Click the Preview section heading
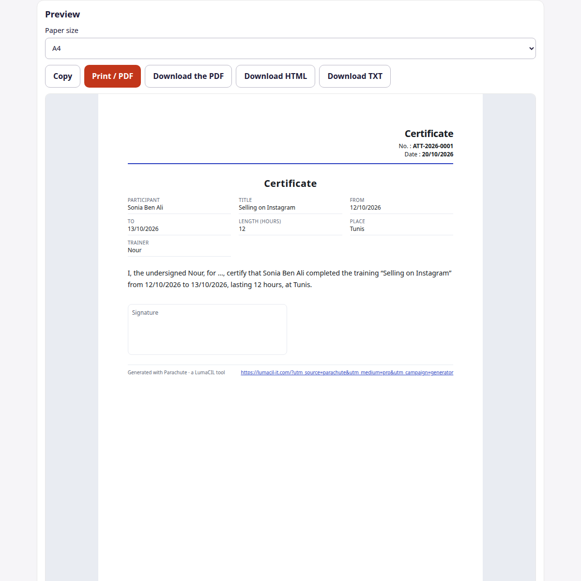This screenshot has height=581, width=581. pyautogui.click(x=62, y=15)
